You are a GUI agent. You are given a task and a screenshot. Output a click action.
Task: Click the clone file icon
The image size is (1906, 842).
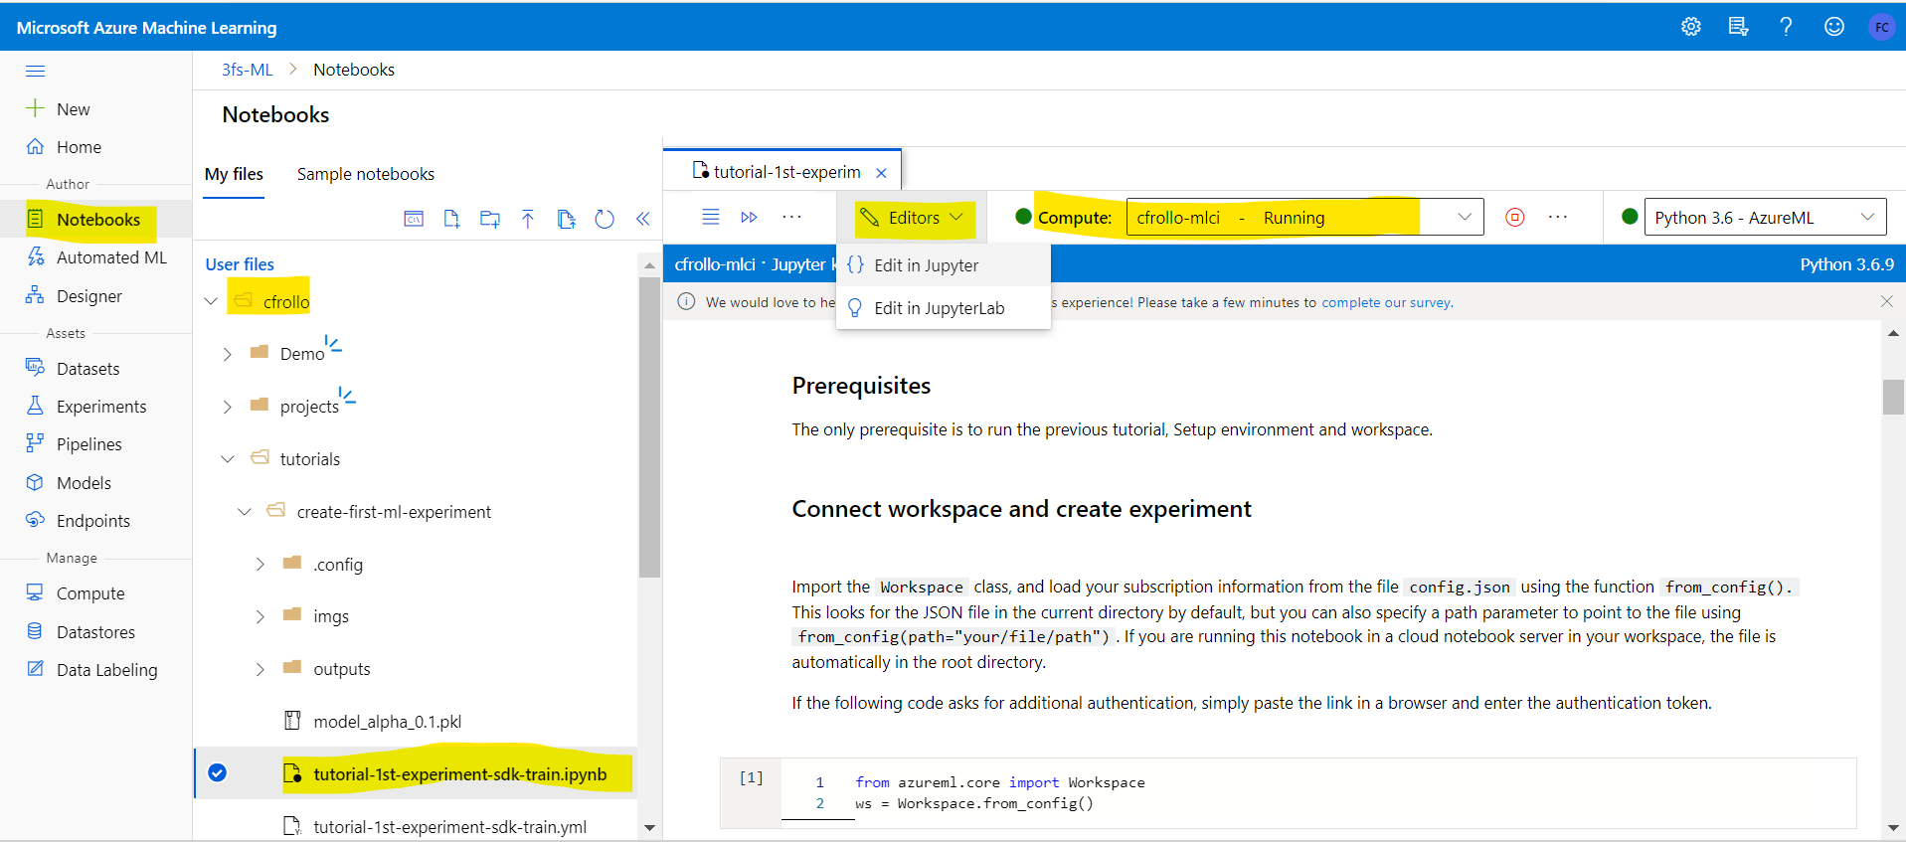click(567, 219)
